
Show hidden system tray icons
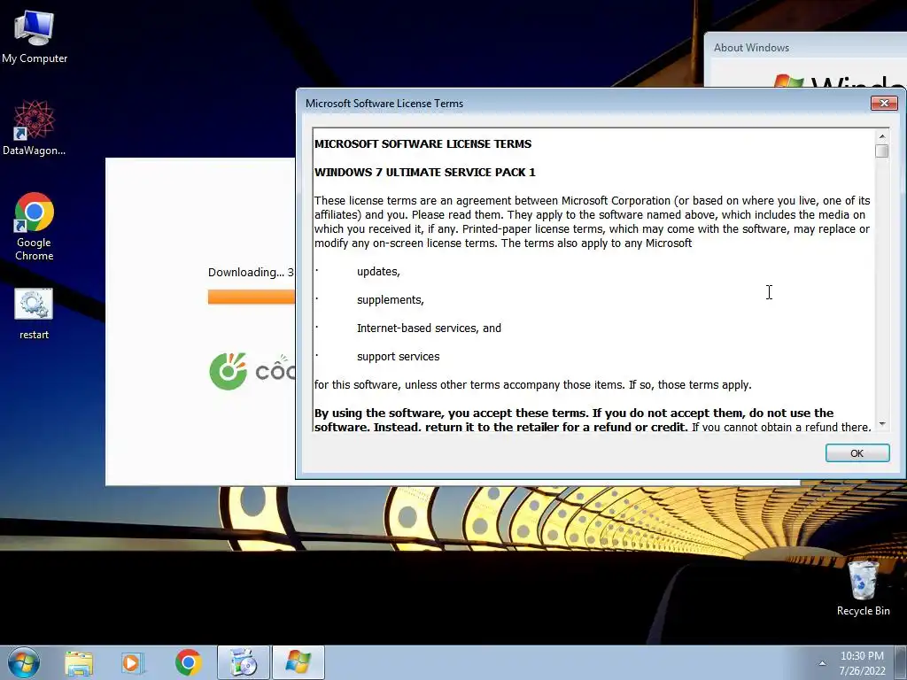tap(822, 663)
